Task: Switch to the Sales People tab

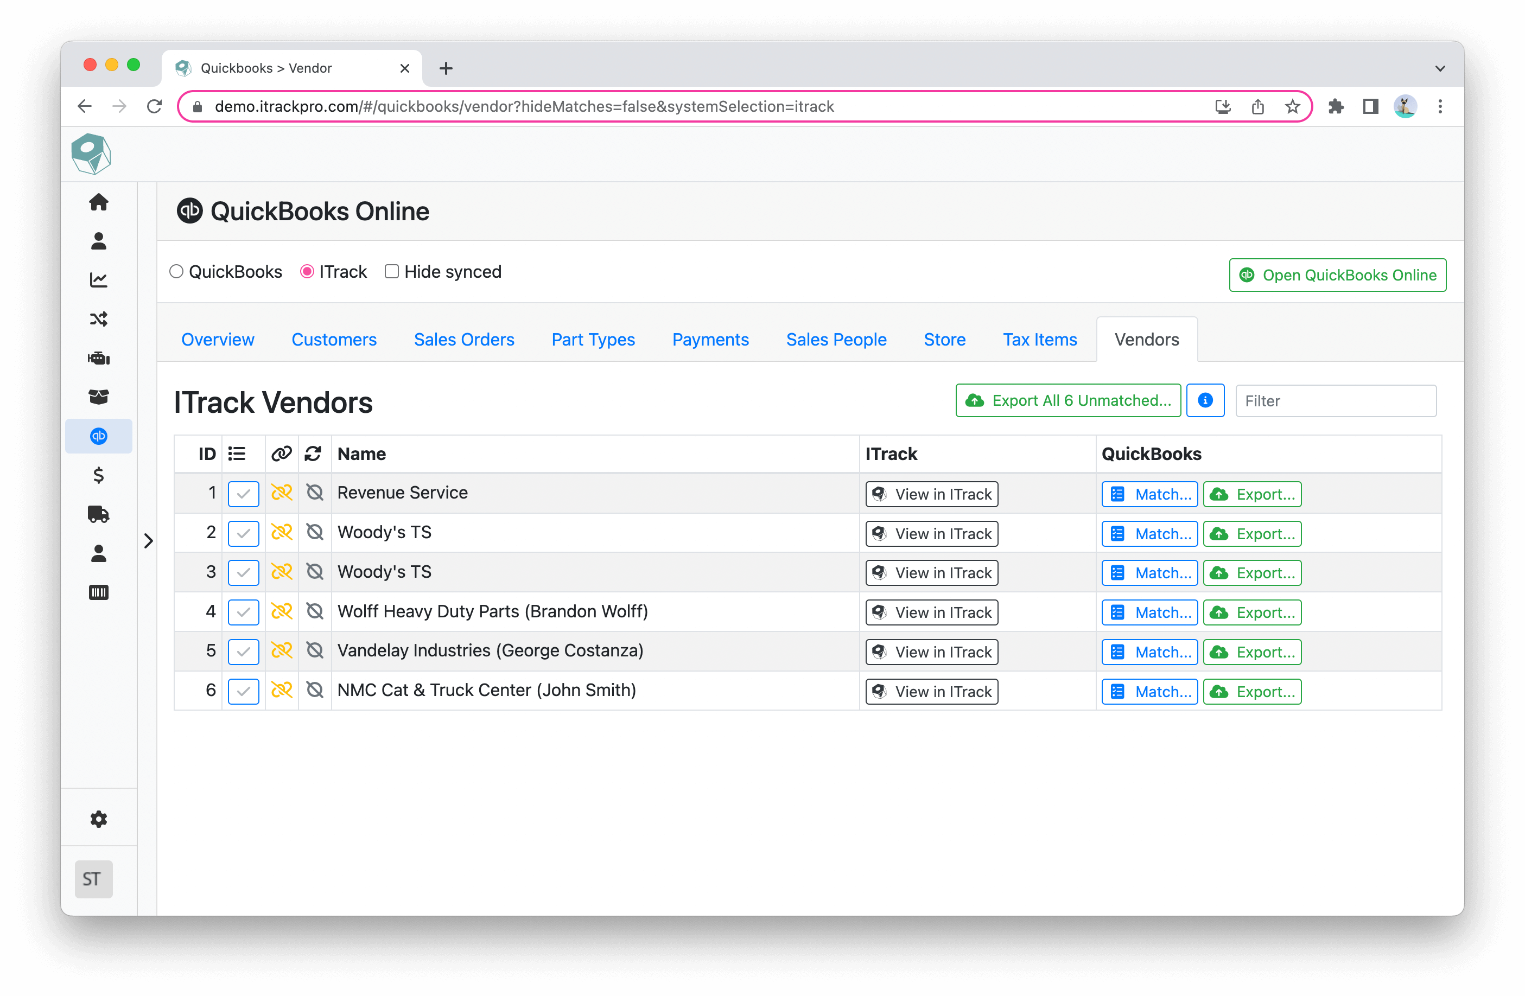Action: (x=836, y=340)
